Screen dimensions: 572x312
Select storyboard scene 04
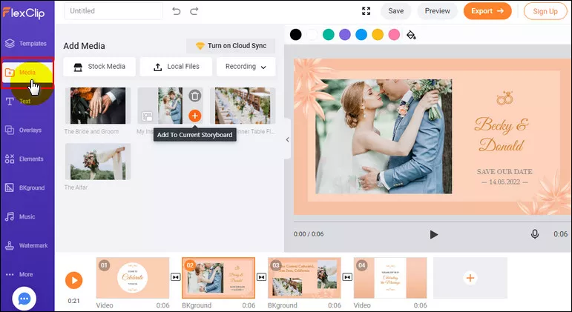pyautogui.click(x=390, y=278)
